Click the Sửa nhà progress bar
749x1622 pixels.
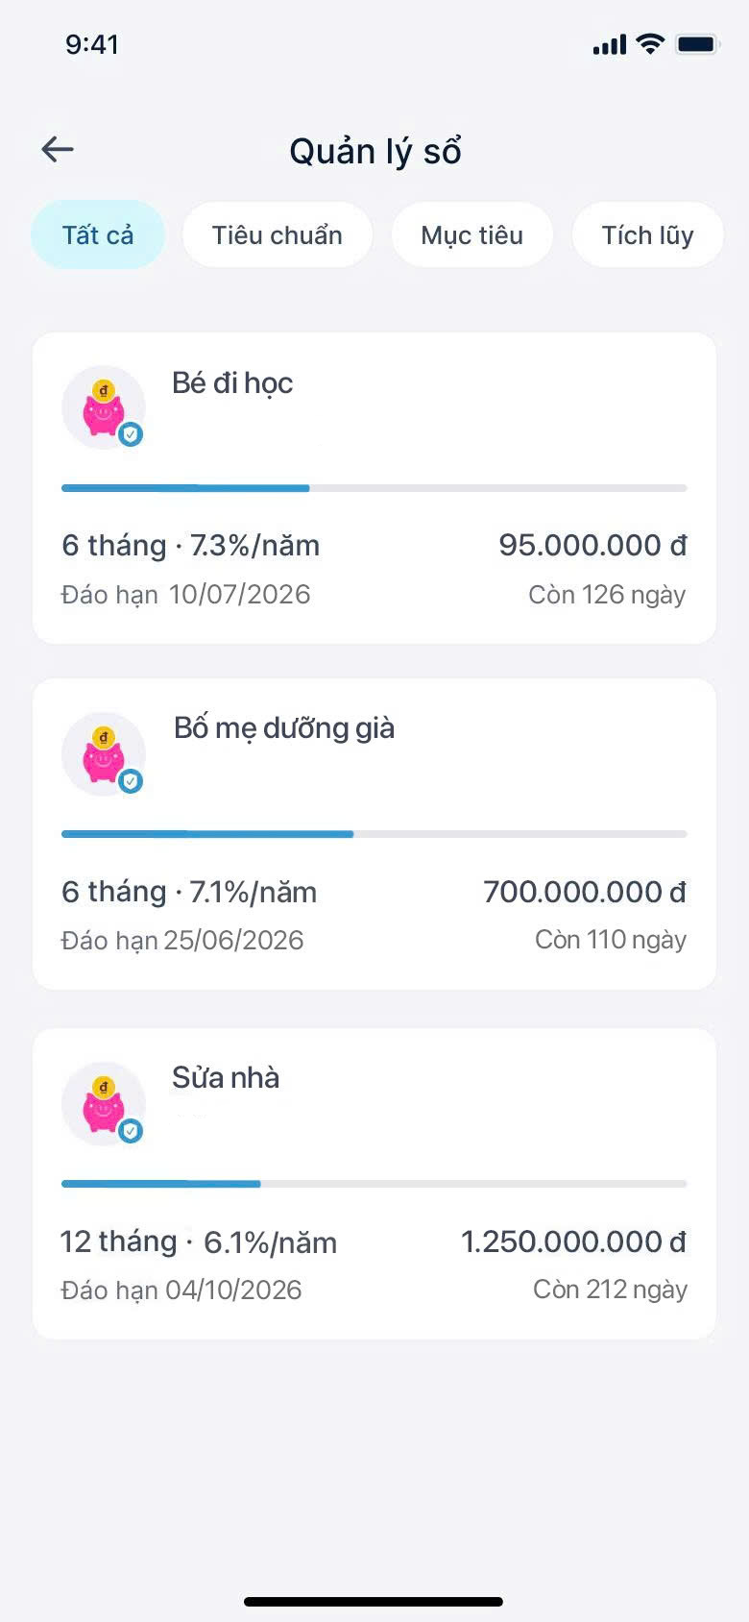point(374,1184)
